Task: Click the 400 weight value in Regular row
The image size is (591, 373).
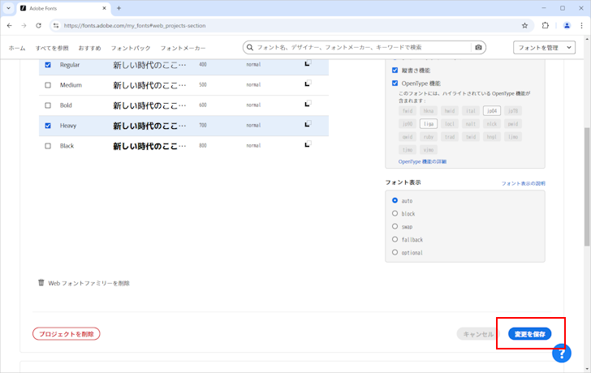Action: coord(203,64)
